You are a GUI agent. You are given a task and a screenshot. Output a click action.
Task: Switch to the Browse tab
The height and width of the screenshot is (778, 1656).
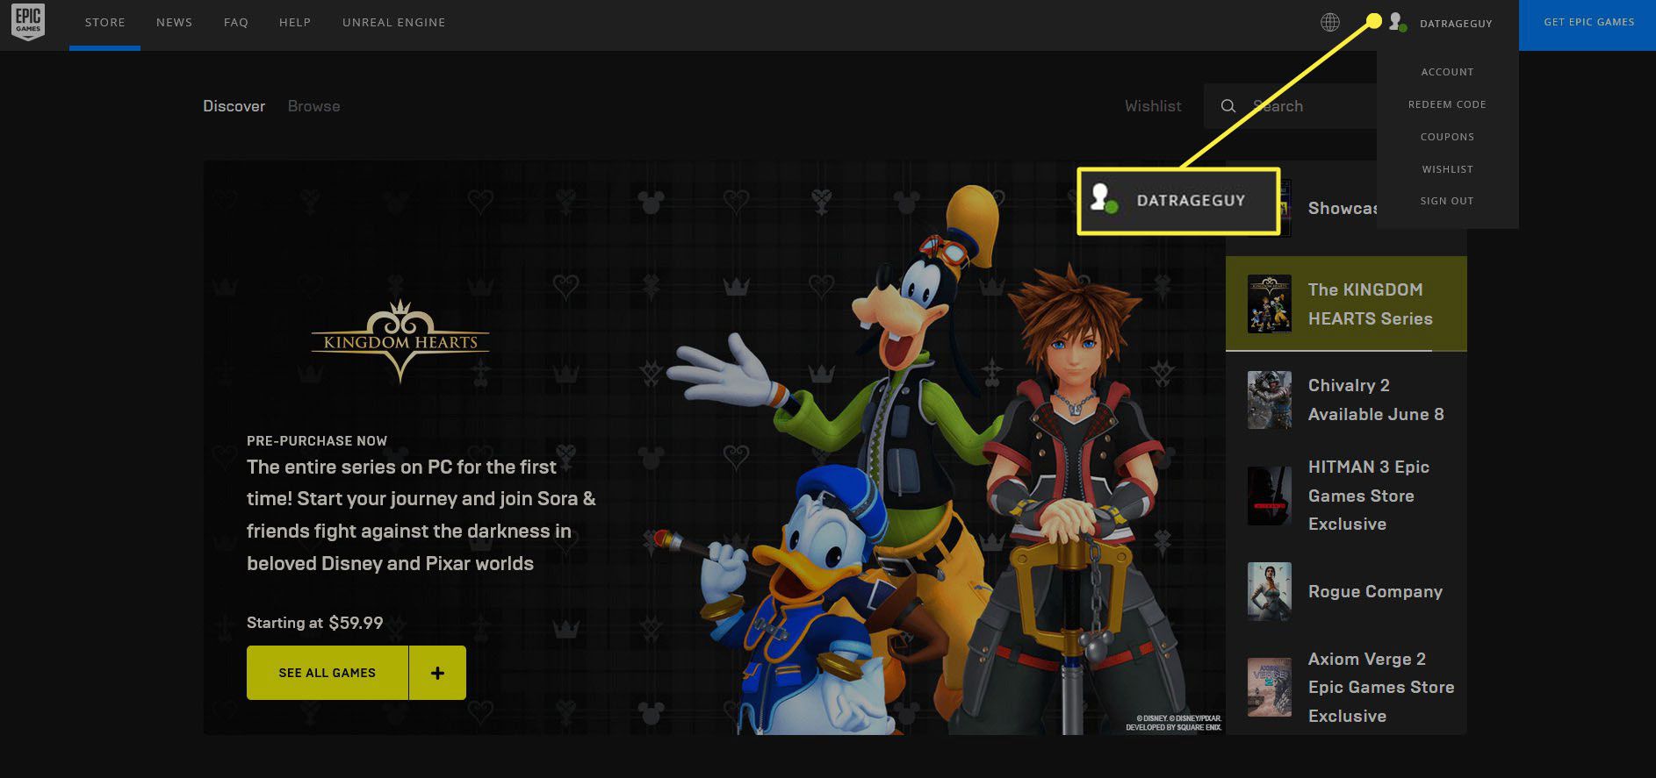[x=313, y=106]
